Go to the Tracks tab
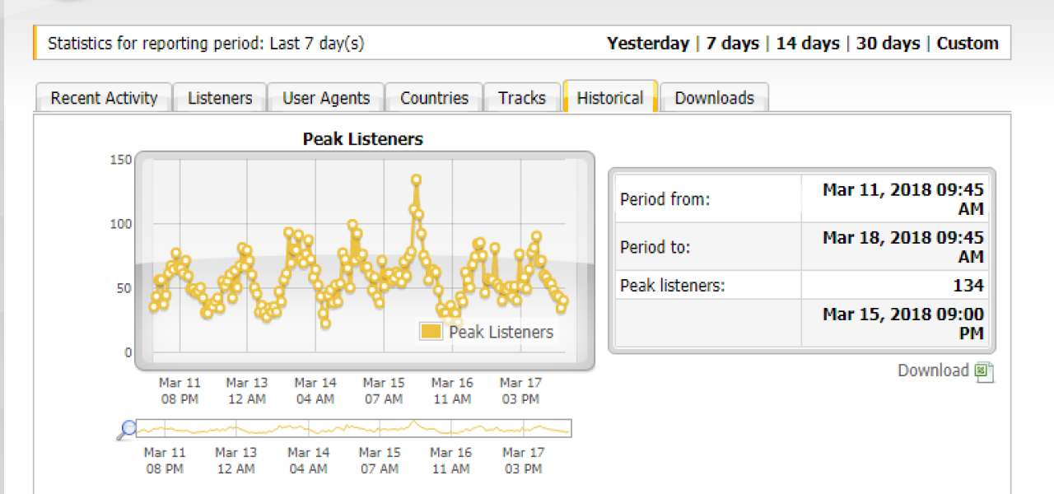 click(x=521, y=98)
